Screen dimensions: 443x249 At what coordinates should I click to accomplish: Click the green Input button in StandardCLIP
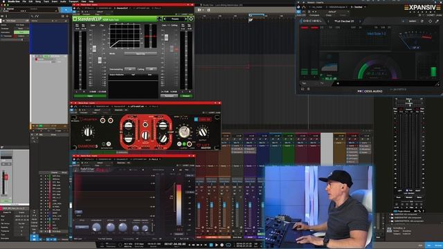(x=90, y=96)
